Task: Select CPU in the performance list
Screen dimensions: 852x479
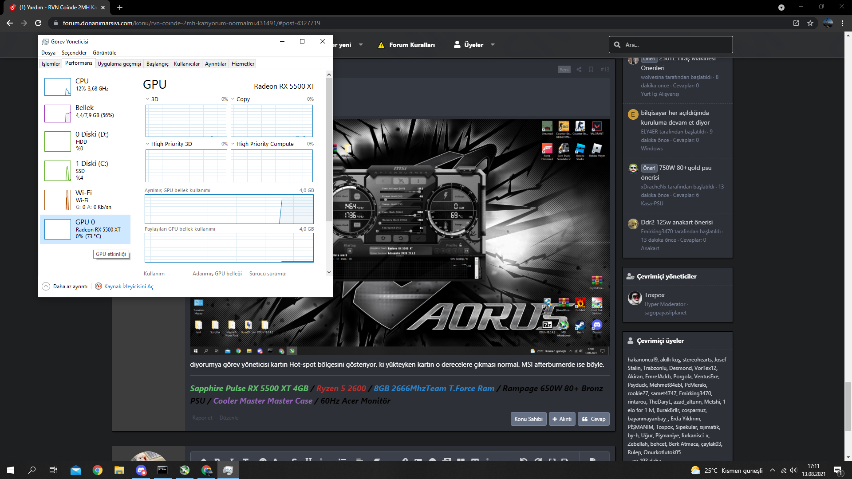Action: click(85, 86)
